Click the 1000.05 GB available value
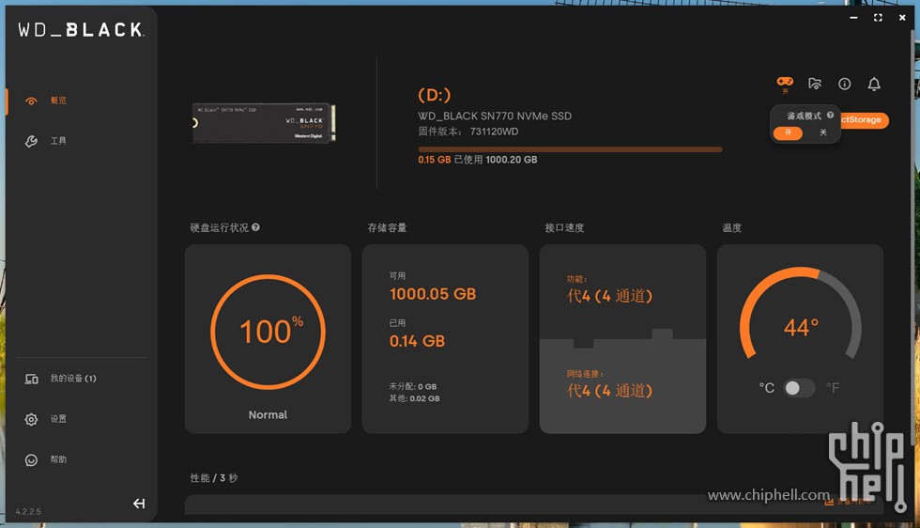Image resolution: width=920 pixels, height=528 pixels. pyautogui.click(x=433, y=294)
